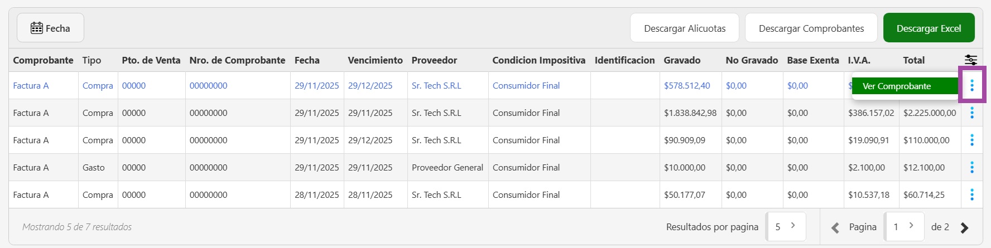Screen dimensions: 991x248
Task: Click the Sr. Tech S.R.L link in first row
Action: 436,85
